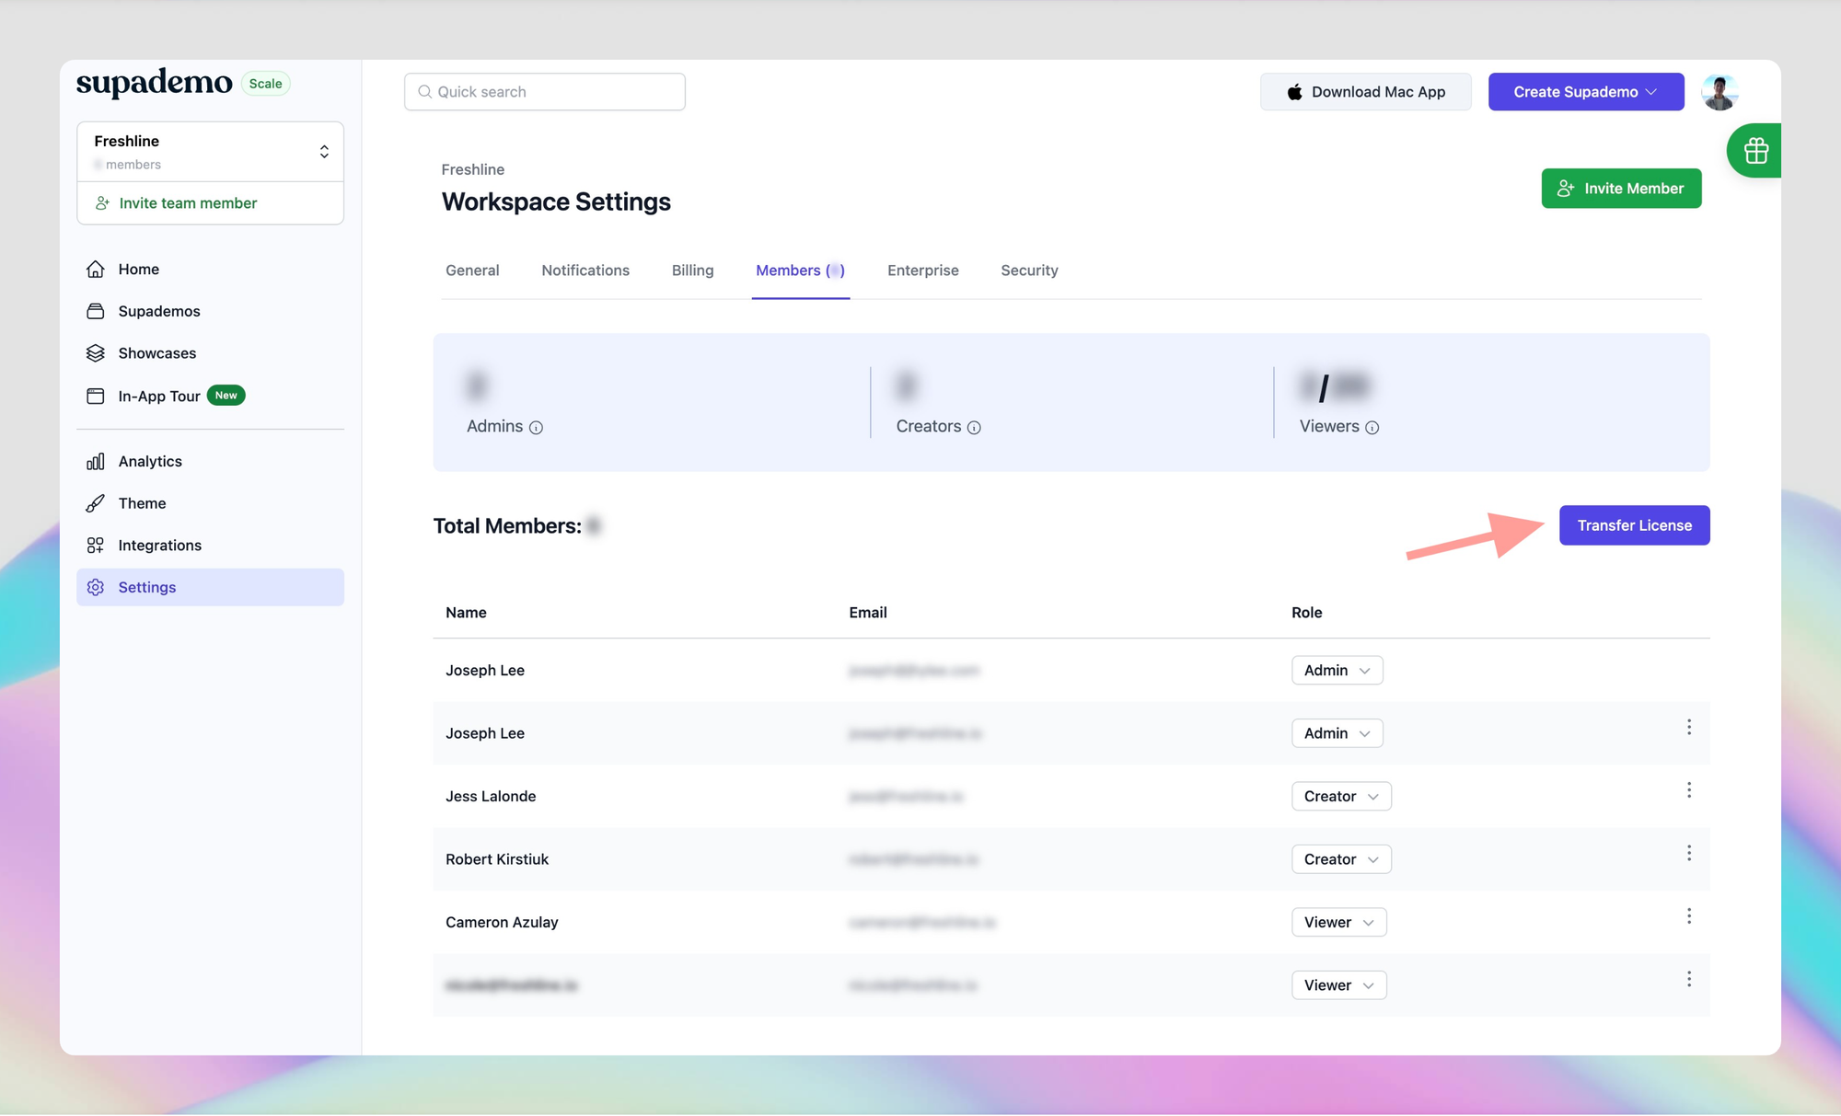Click the Home sidebar icon
This screenshot has height=1116, width=1841.
tap(96, 269)
